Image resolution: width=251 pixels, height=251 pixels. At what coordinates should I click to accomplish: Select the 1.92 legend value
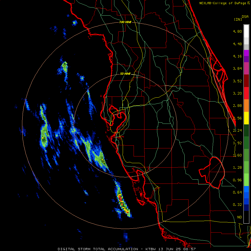click(237, 143)
